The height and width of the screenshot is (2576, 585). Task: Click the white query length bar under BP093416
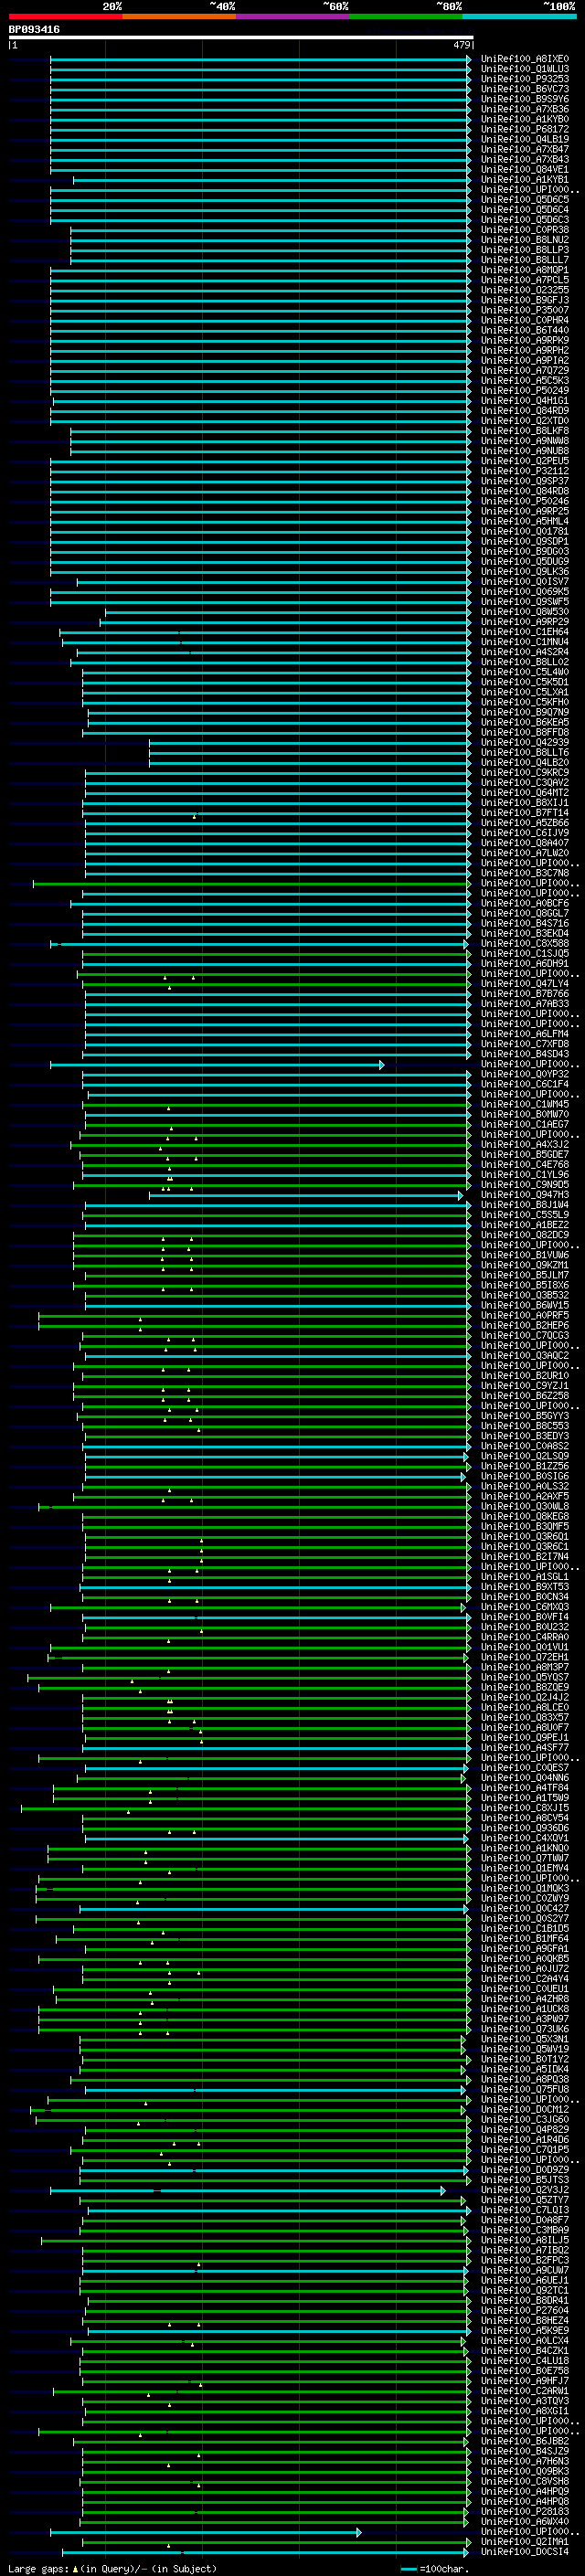click(x=241, y=37)
